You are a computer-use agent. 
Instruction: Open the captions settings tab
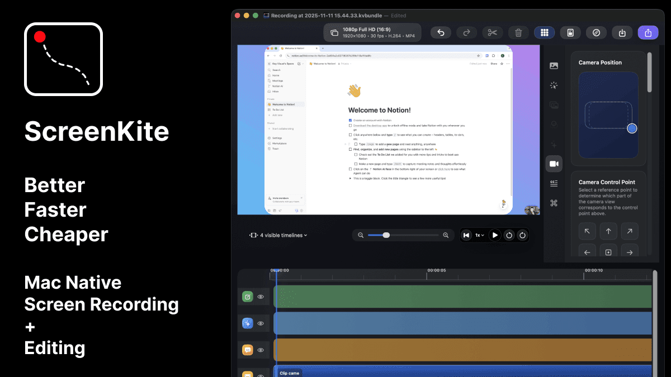[x=554, y=183]
